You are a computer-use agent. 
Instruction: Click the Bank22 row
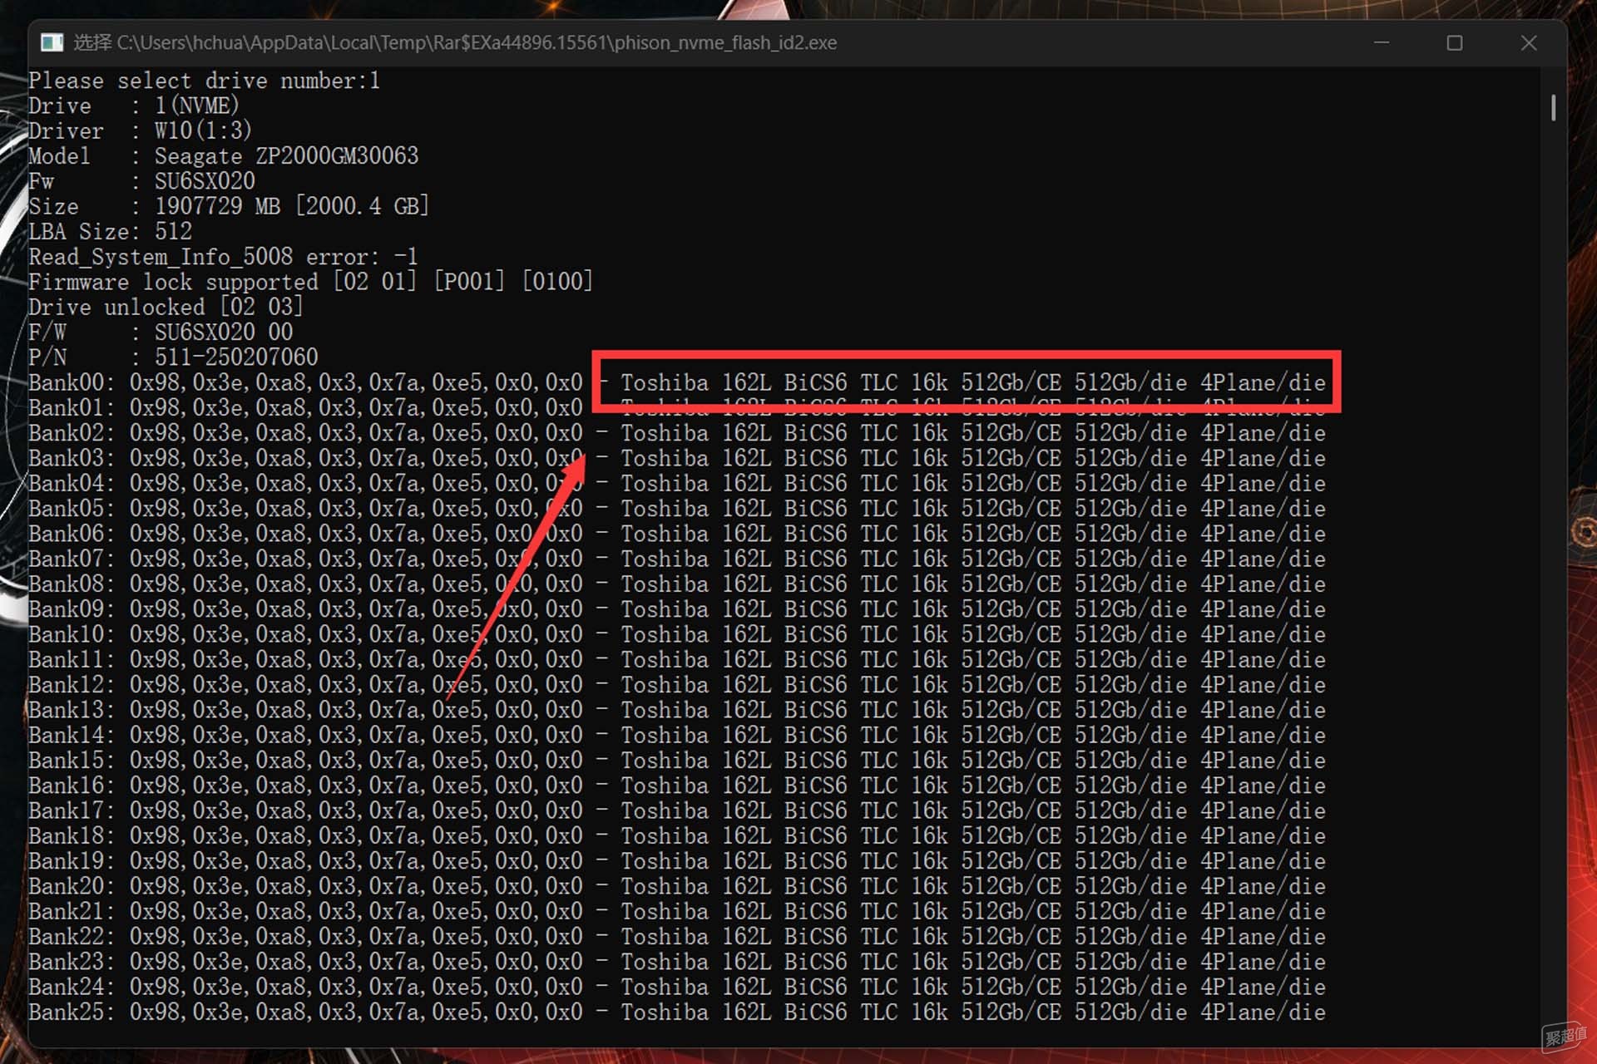(x=677, y=936)
